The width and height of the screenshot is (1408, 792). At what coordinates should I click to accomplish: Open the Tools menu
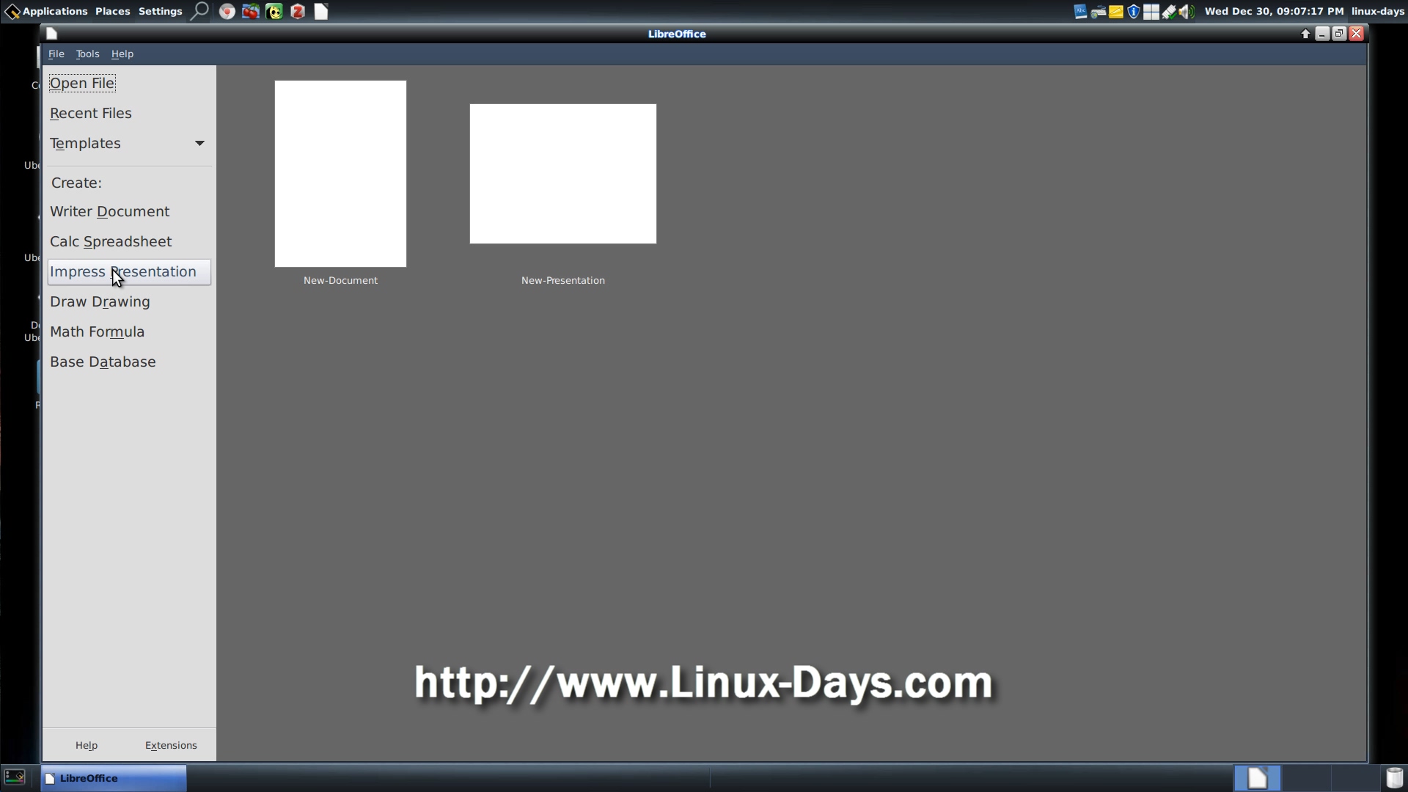[87, 54]
